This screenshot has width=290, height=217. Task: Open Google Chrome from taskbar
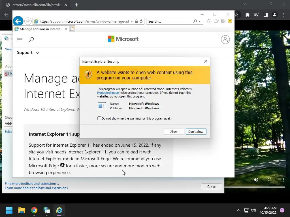tap(34, 210)
